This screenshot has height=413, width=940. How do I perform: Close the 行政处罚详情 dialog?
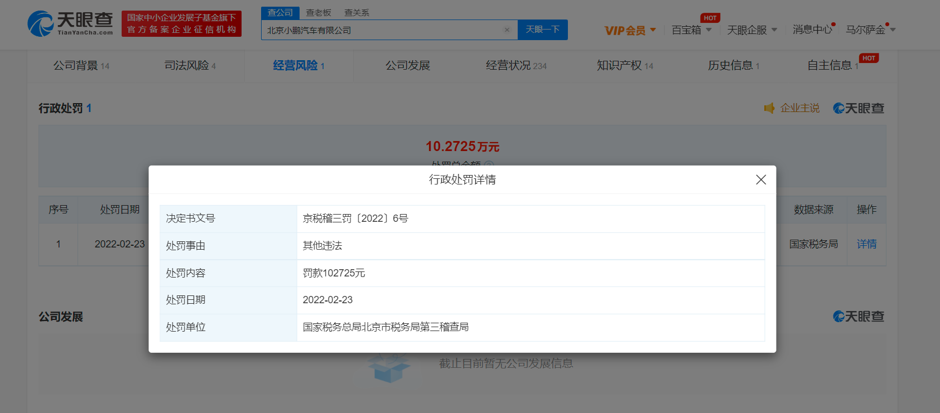[x=761, y=179]
